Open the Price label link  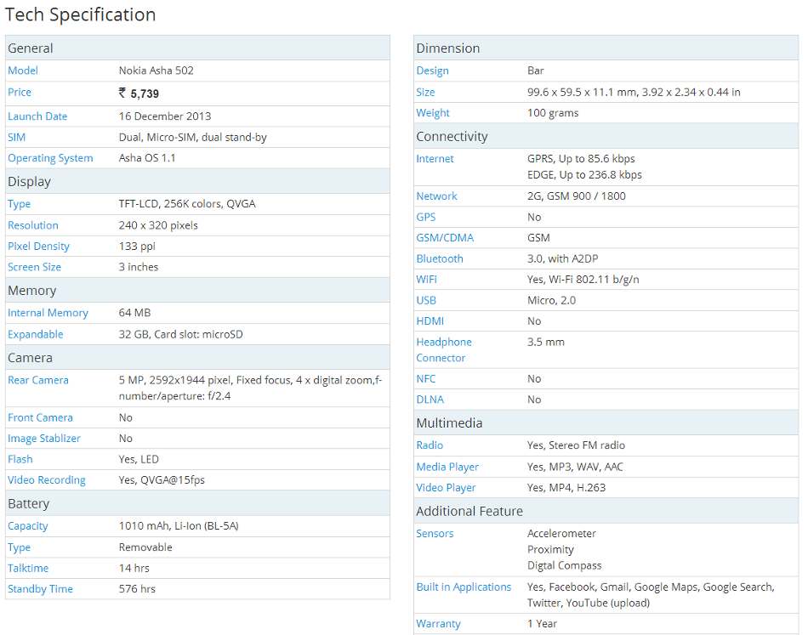(x=20, y=92)
